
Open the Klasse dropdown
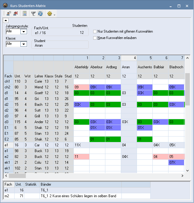tap(24, 44)
